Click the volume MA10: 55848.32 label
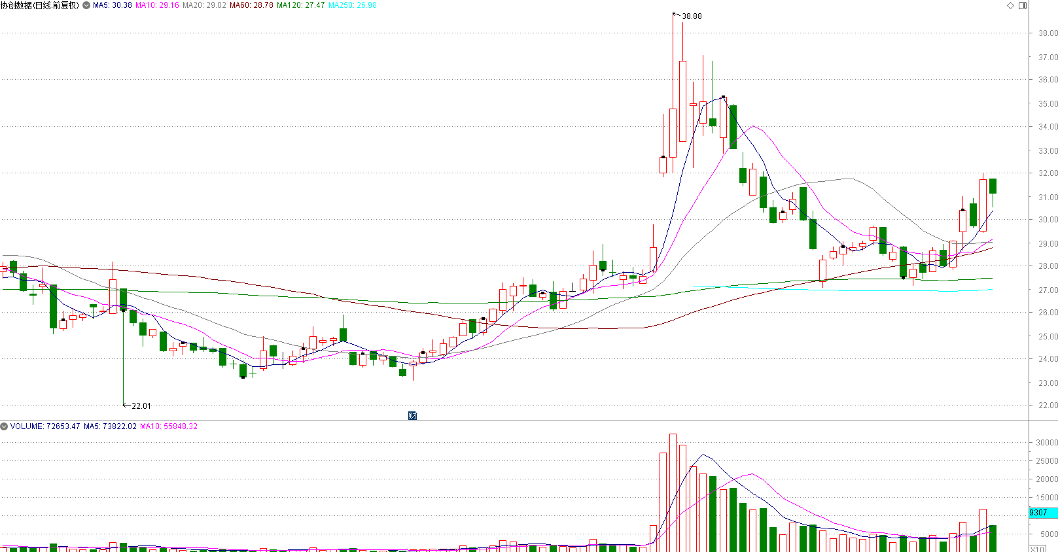This screenshot has width=1058, height=552. (169, 426)
